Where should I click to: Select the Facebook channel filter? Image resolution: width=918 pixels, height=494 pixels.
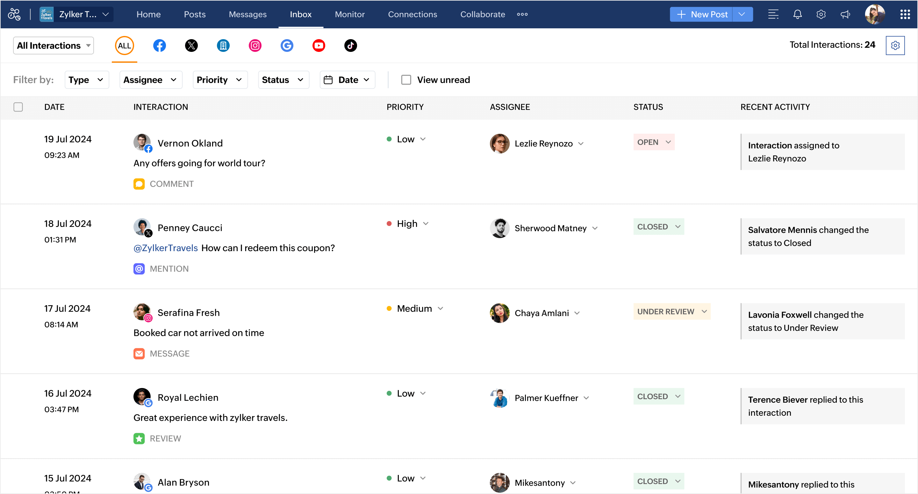tap(159, 45)
